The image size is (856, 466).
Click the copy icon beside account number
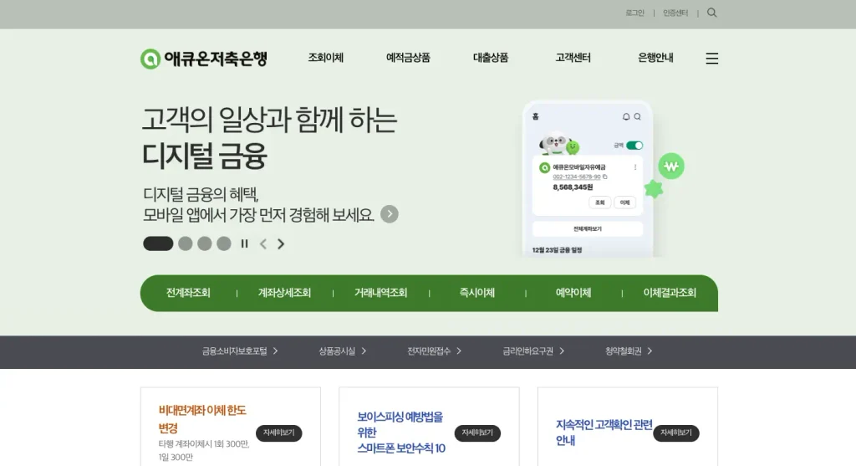(605, 177)
